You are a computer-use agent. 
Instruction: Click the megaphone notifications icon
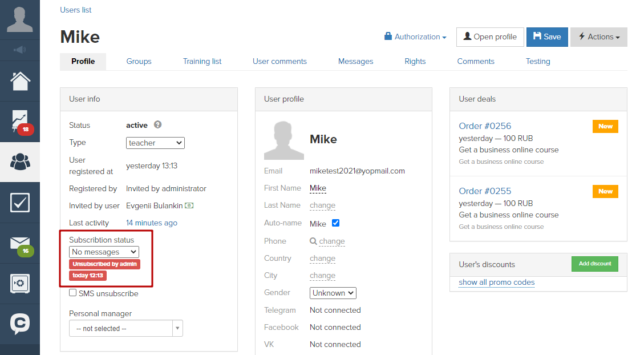click(20, 50)
